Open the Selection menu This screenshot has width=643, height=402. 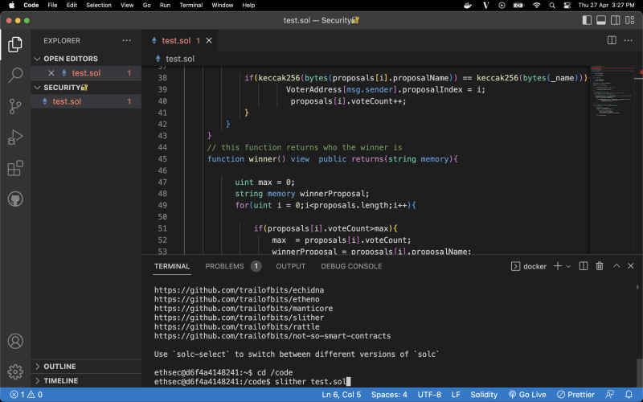98,6
